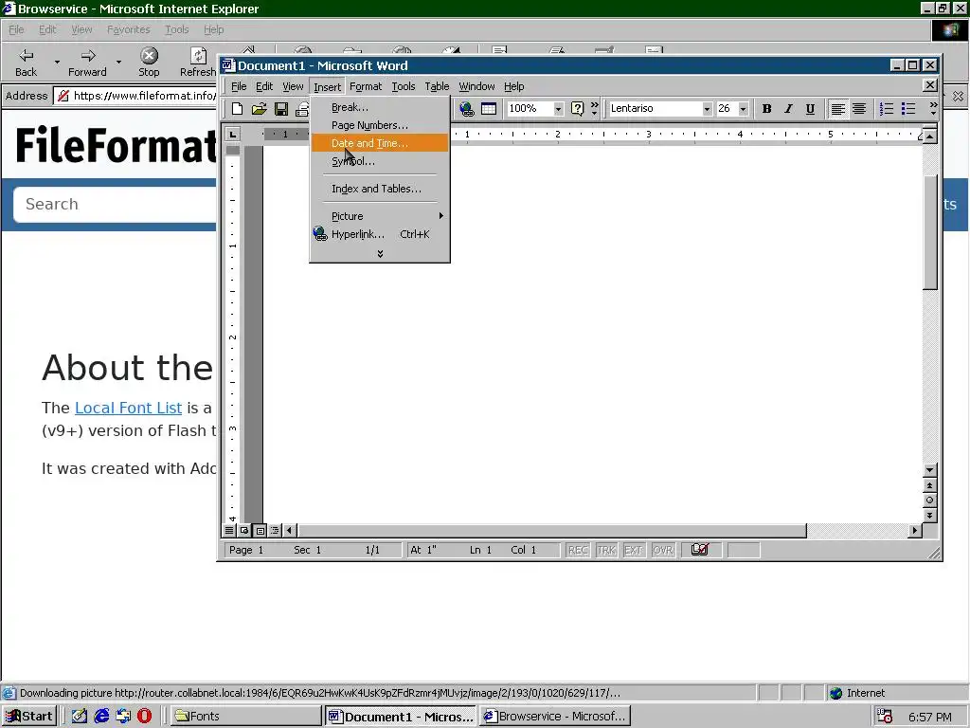Open Word's Window menu
The height and width of the screenshot is (728, 970).
pyautogui.click(x=476, y=86)
